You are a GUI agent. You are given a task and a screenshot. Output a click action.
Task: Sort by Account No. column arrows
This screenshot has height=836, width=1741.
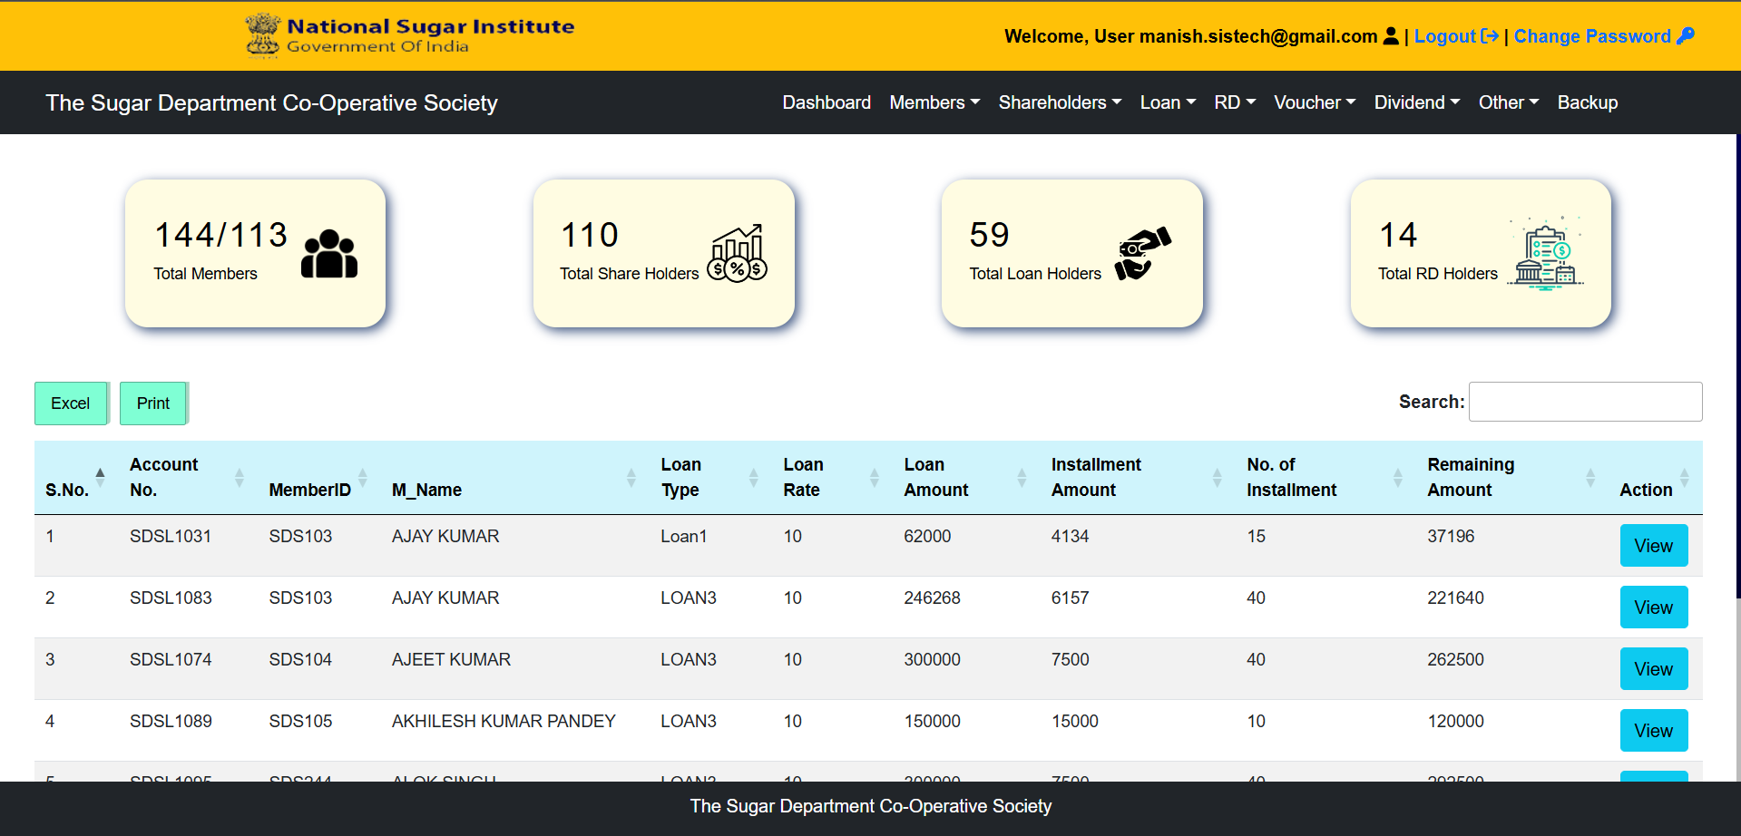[x=240, y=477]
